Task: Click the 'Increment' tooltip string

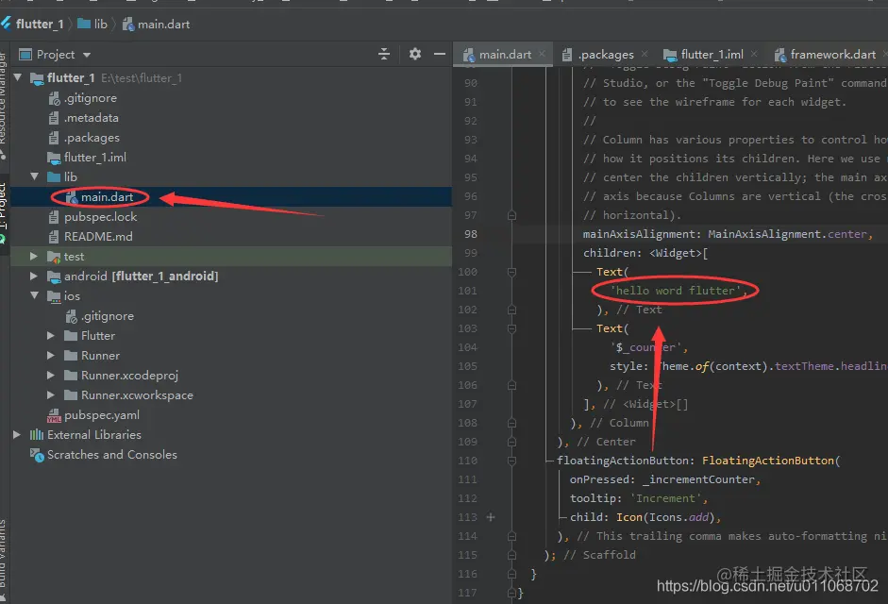Action: [x=665, y=498]
